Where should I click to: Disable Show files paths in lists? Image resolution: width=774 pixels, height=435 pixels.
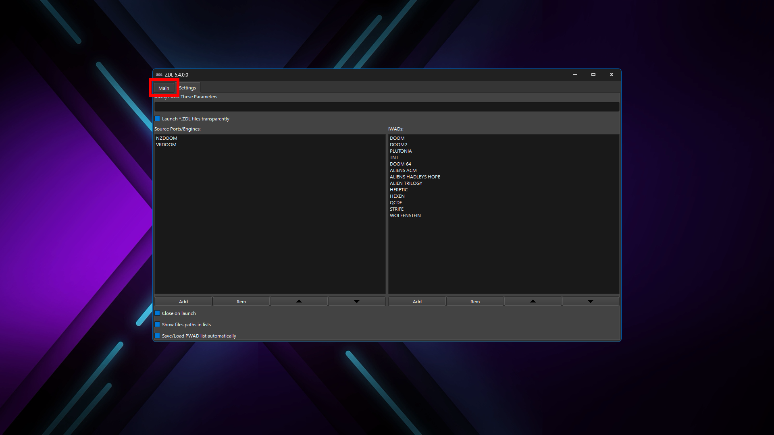[158, 325]
